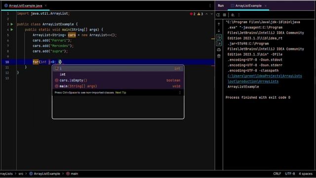Click line number 10 in gutter
Image resolution: width=316 pixels, height=178 pixels.
(x=7, y=62)
